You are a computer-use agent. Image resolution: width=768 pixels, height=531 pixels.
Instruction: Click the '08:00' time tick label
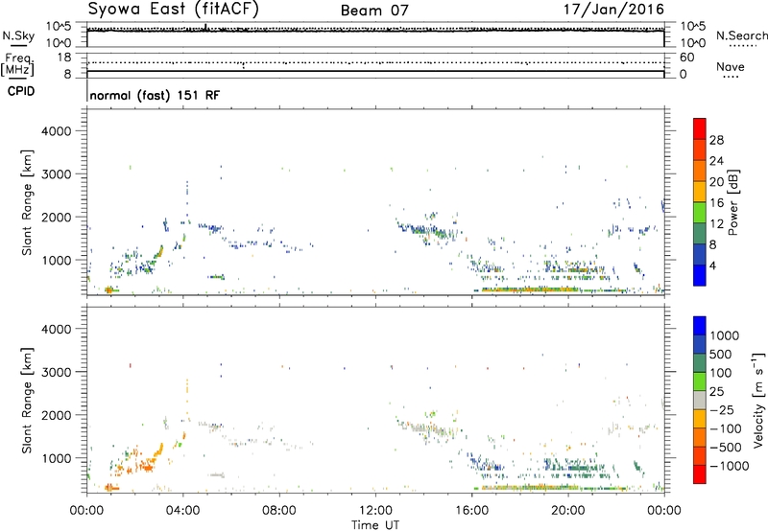[x=278, y=511]
